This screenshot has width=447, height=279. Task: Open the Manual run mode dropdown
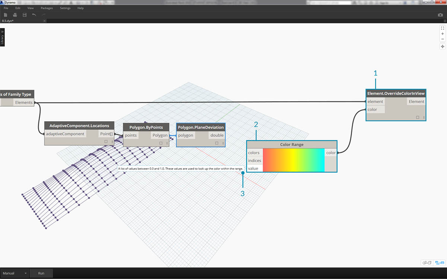(15, 273)
